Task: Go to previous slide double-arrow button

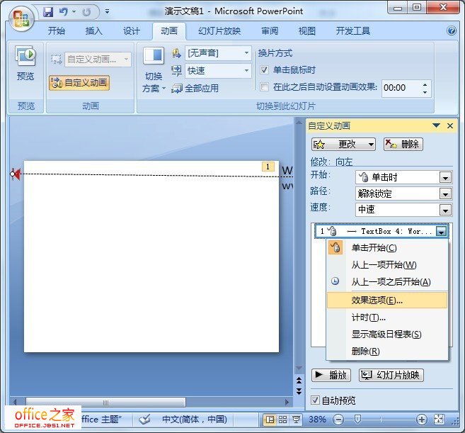Action: [299, 381]
